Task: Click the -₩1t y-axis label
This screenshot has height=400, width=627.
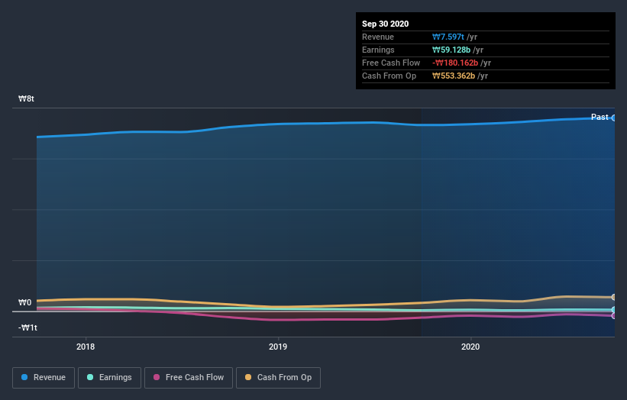Action: tap(27, 327)
